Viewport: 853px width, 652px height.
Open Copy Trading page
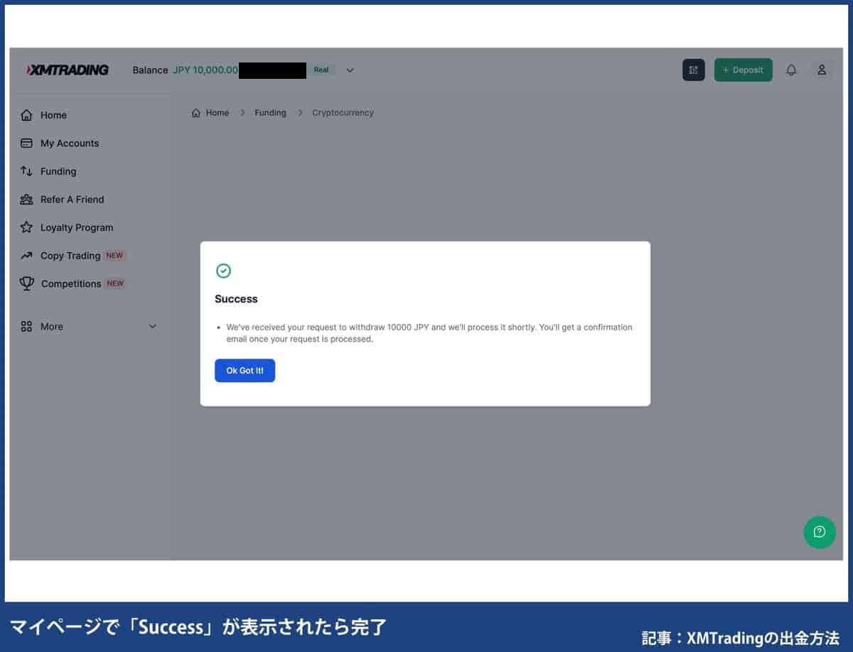(70, 256)
